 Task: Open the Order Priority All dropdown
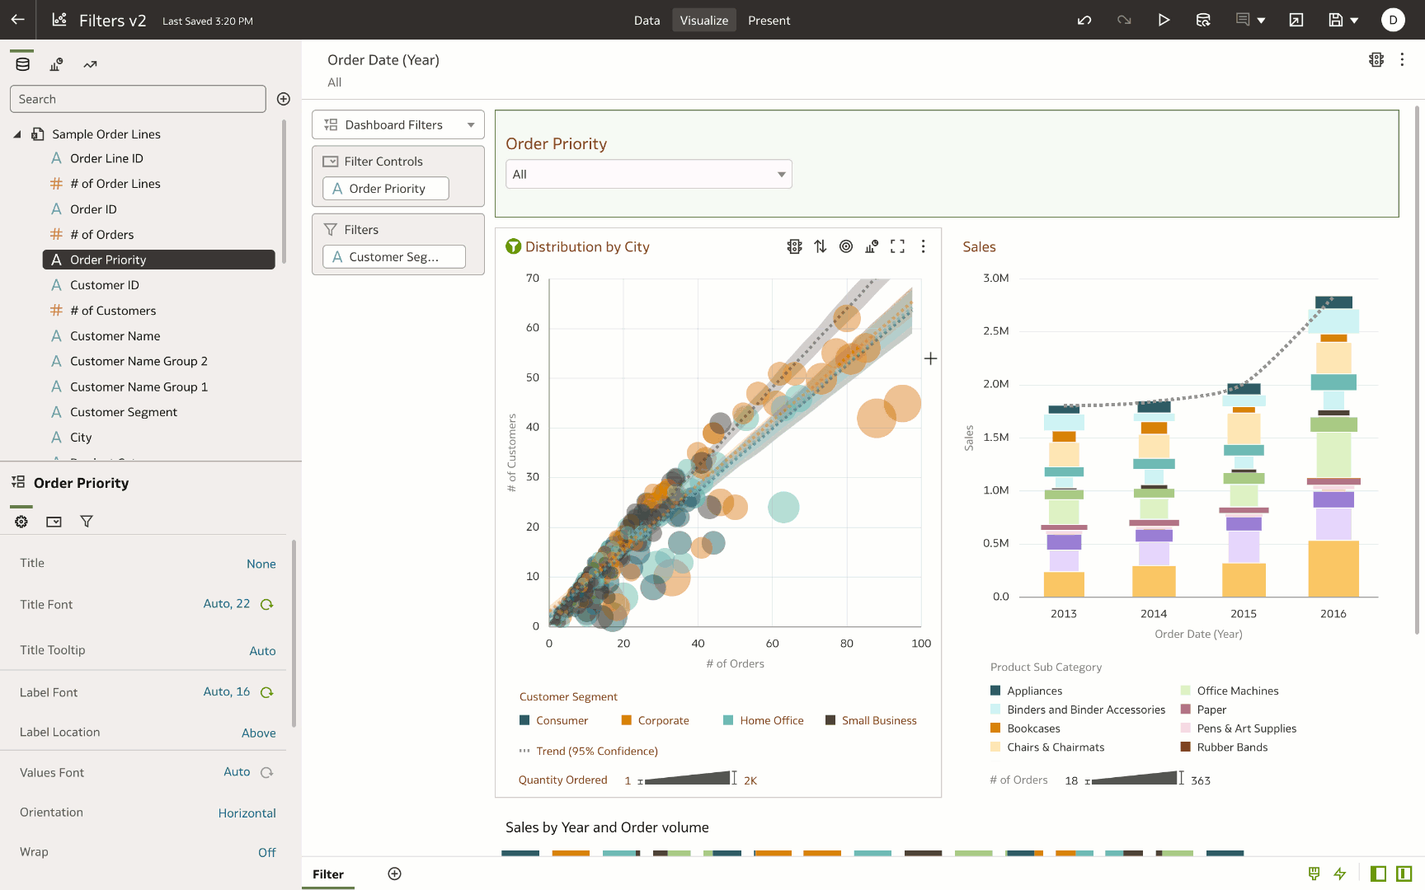pos(648,175)
